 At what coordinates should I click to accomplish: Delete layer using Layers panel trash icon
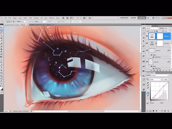170,70
